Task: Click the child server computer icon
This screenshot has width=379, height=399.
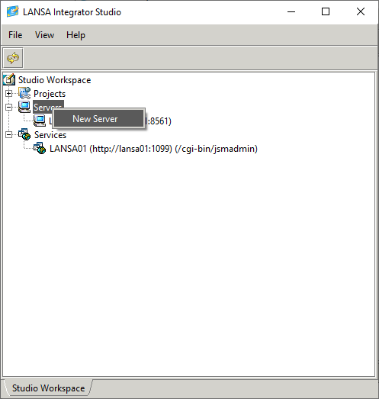Action: [x=40, y=121]
